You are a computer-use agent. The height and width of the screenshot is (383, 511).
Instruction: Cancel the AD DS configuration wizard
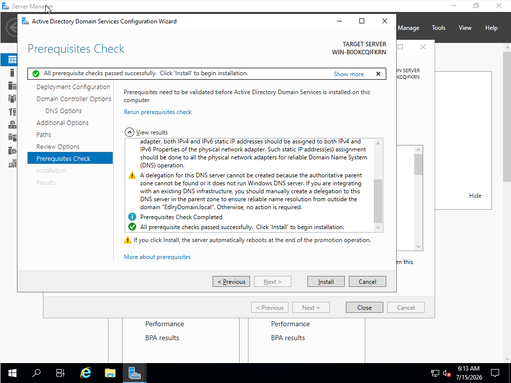367,281
